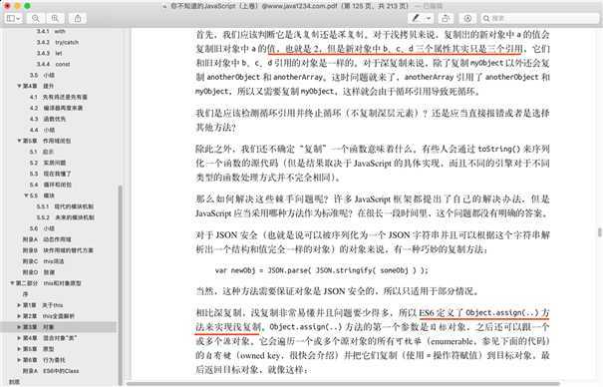The height and width of the screenshot is (387, 603).
Task: Open 5.1 启示 section
Action: coord(42,152)
